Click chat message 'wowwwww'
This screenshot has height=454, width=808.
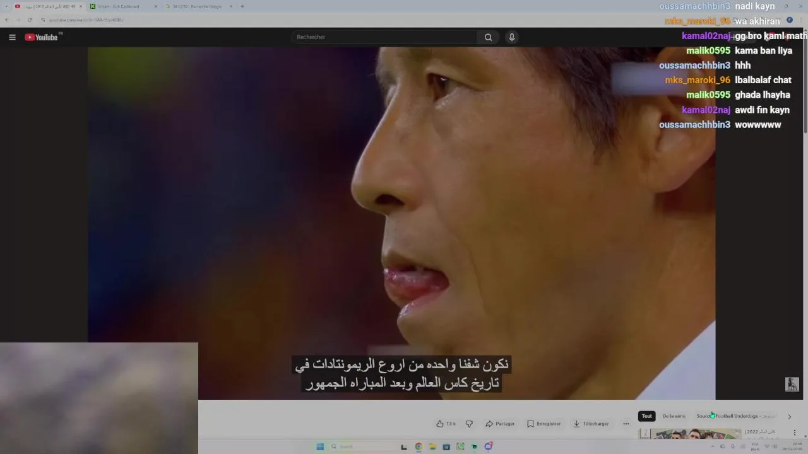(757, 125)
